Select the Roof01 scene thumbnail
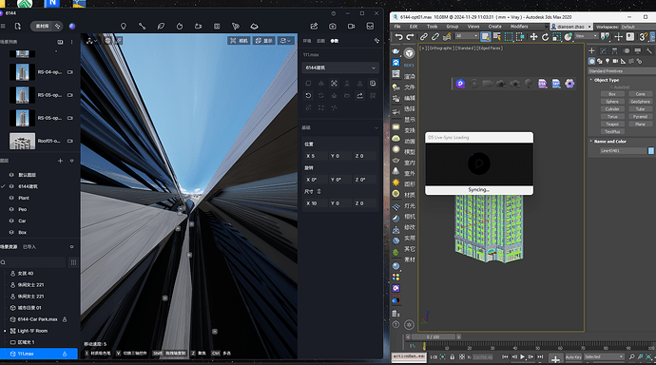This screenshot has width=656, height=365. point(22,142)
